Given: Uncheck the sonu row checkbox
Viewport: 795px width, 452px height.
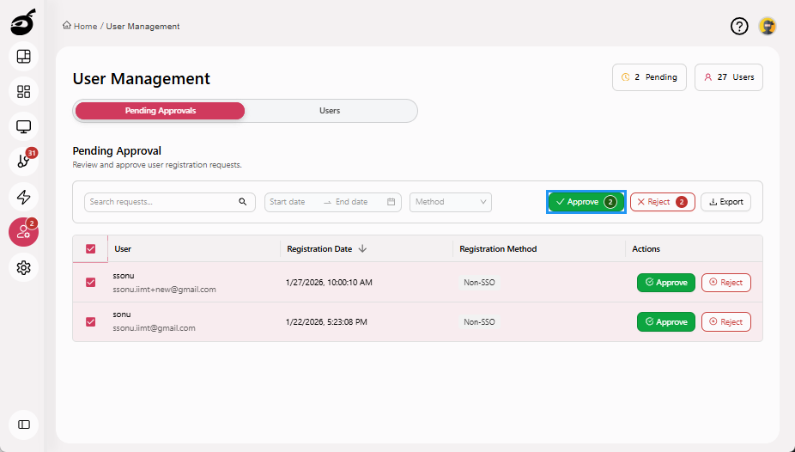Looking at the screenshot, I should pos(91,321).
